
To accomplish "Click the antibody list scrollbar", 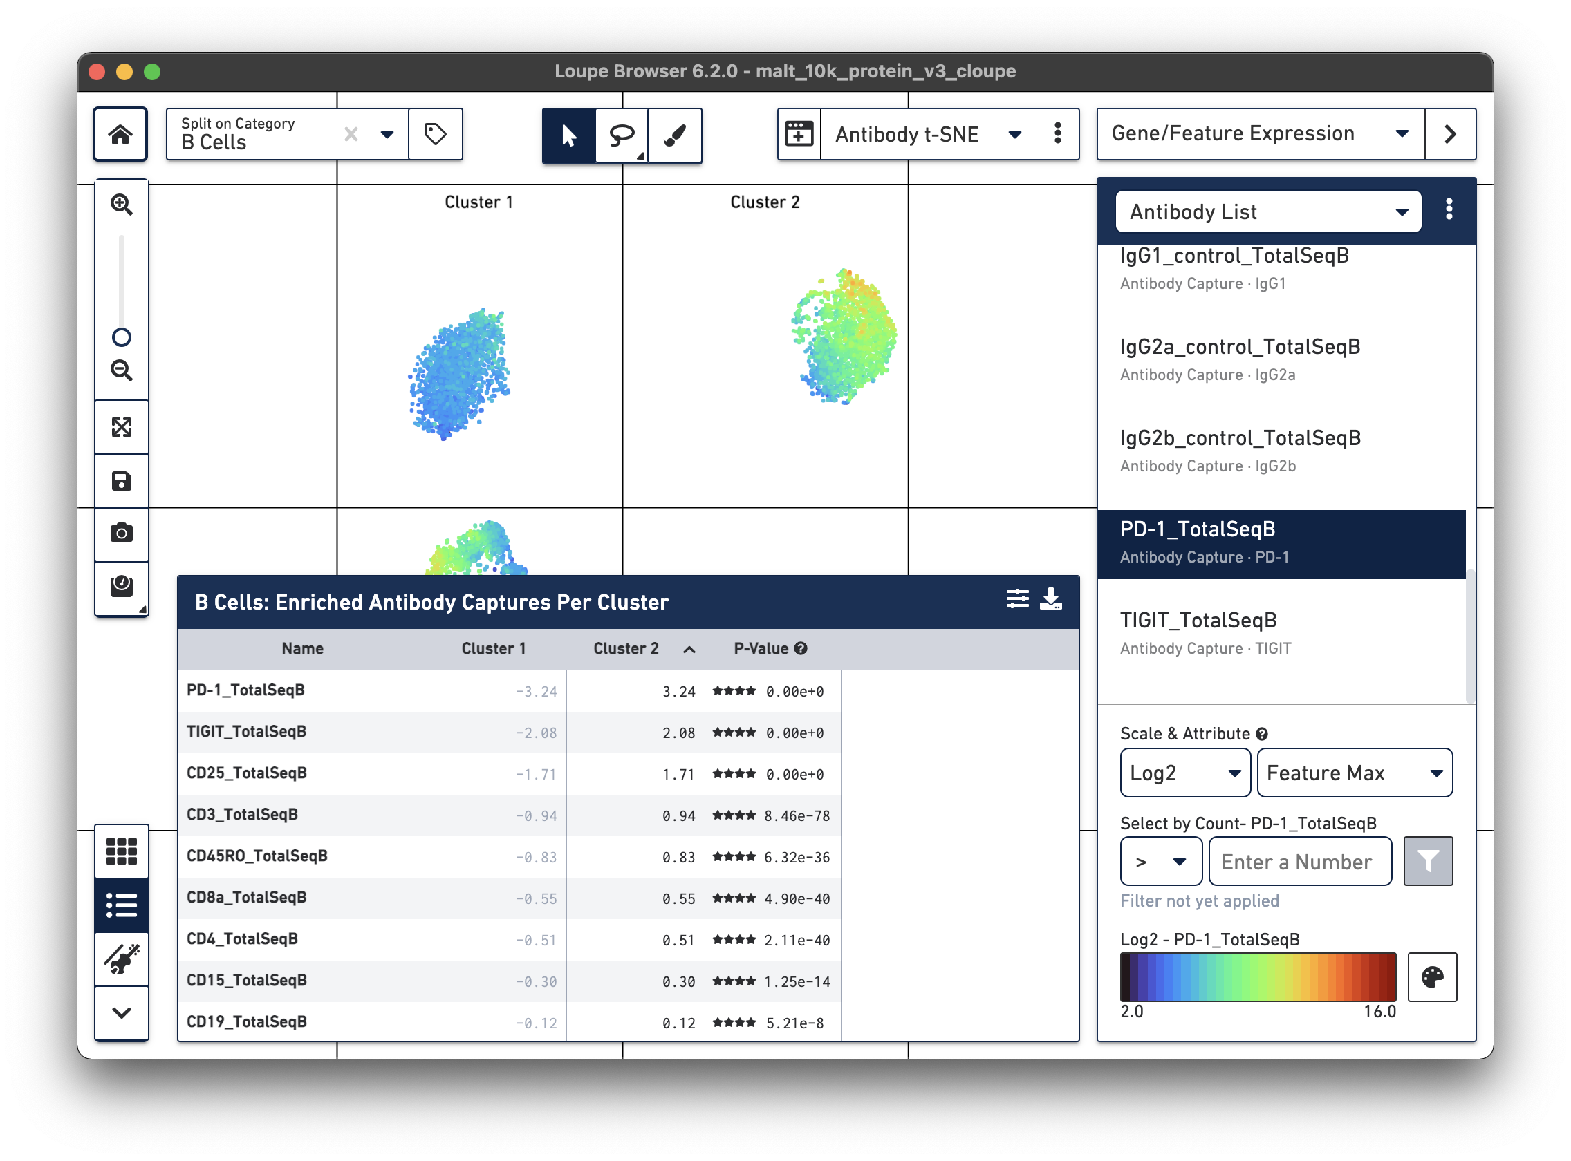I will (1469, 636).
